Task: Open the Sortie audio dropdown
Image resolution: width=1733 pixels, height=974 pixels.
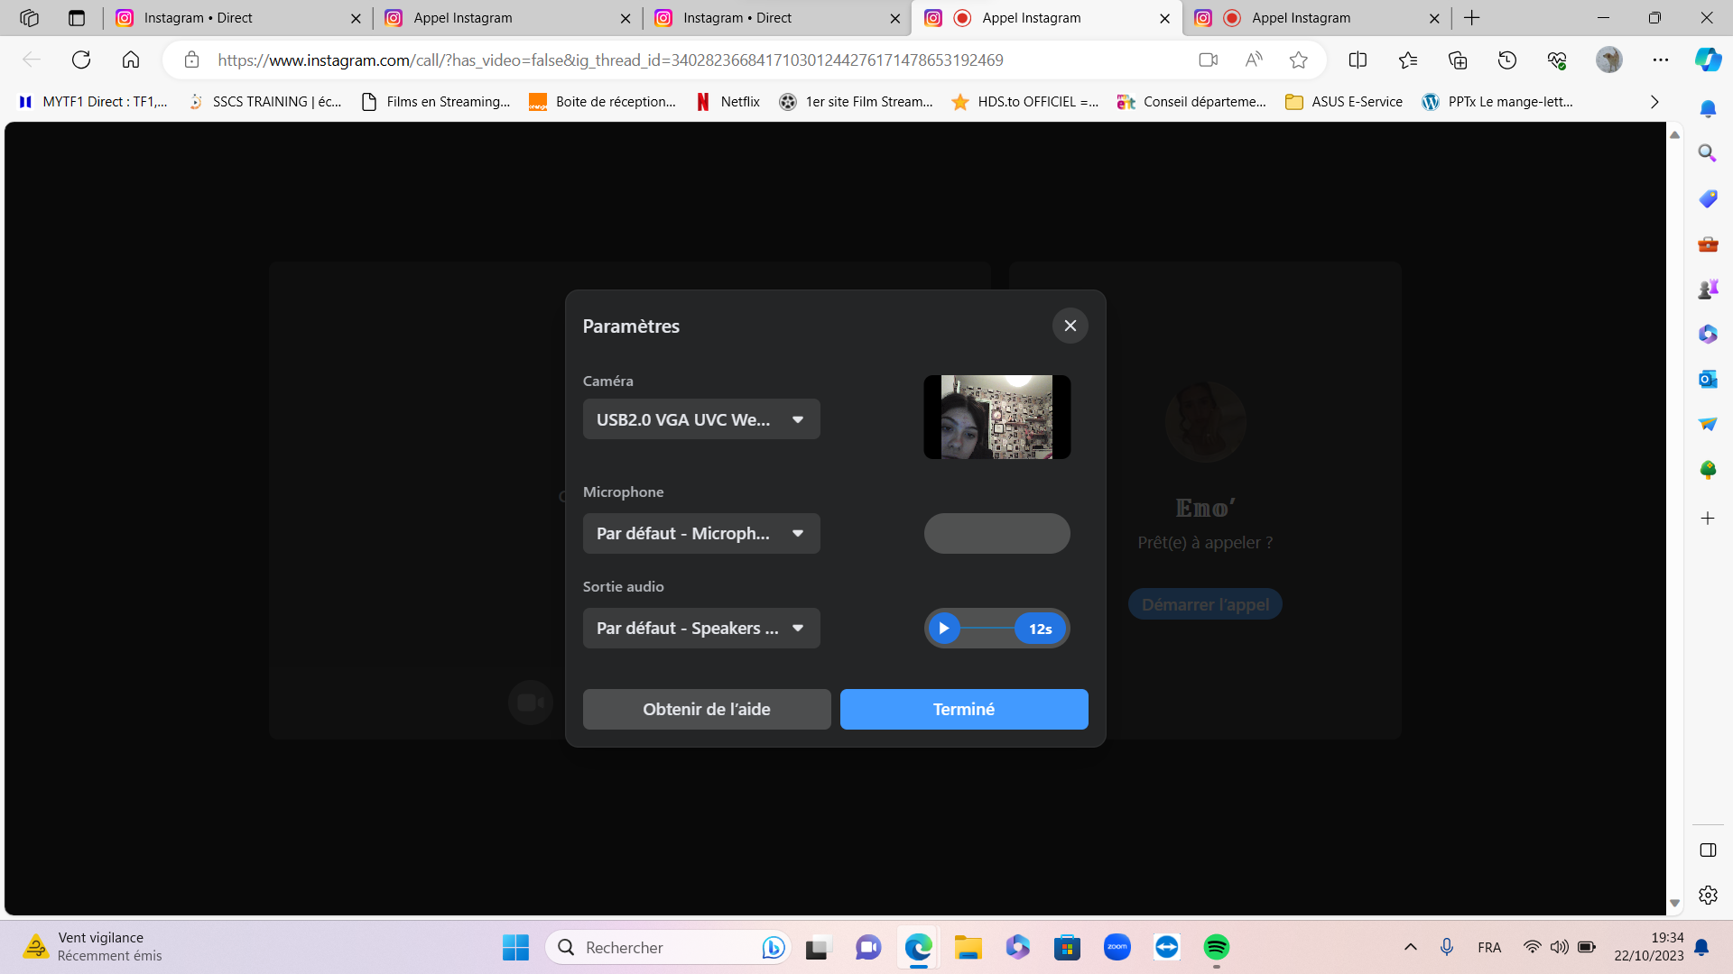Action: 701,628
